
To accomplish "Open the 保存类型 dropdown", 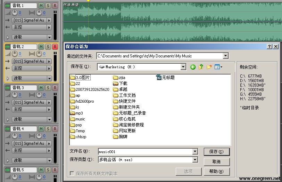I will [195, 160].
